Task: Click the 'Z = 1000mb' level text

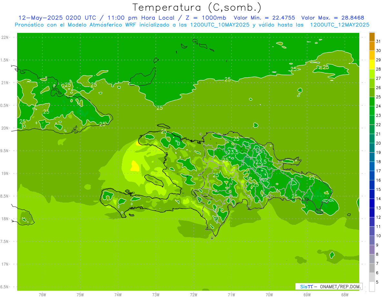Action: pyautogui.click(x=204, y=18)
